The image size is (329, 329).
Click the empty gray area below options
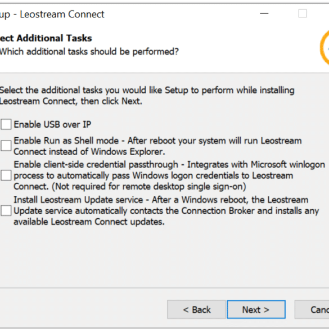click(164, 257)
